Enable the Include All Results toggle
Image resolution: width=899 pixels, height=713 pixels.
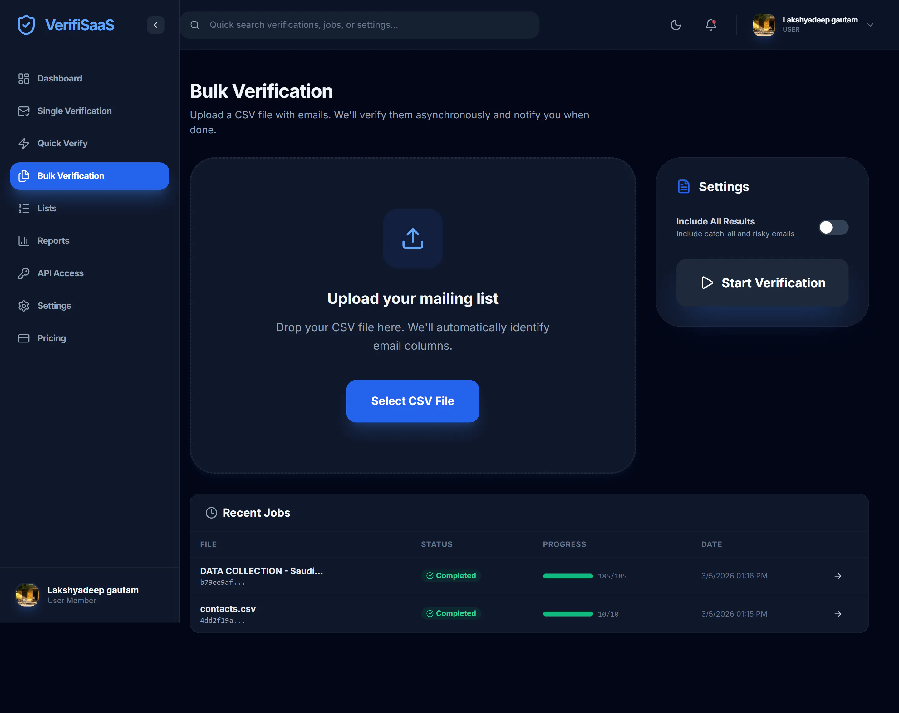(833, 227)
